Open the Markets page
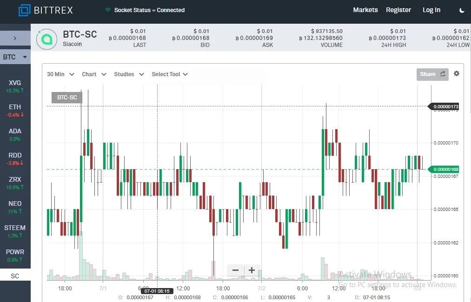This screenshot has height=302, width=471. [365, 10]
